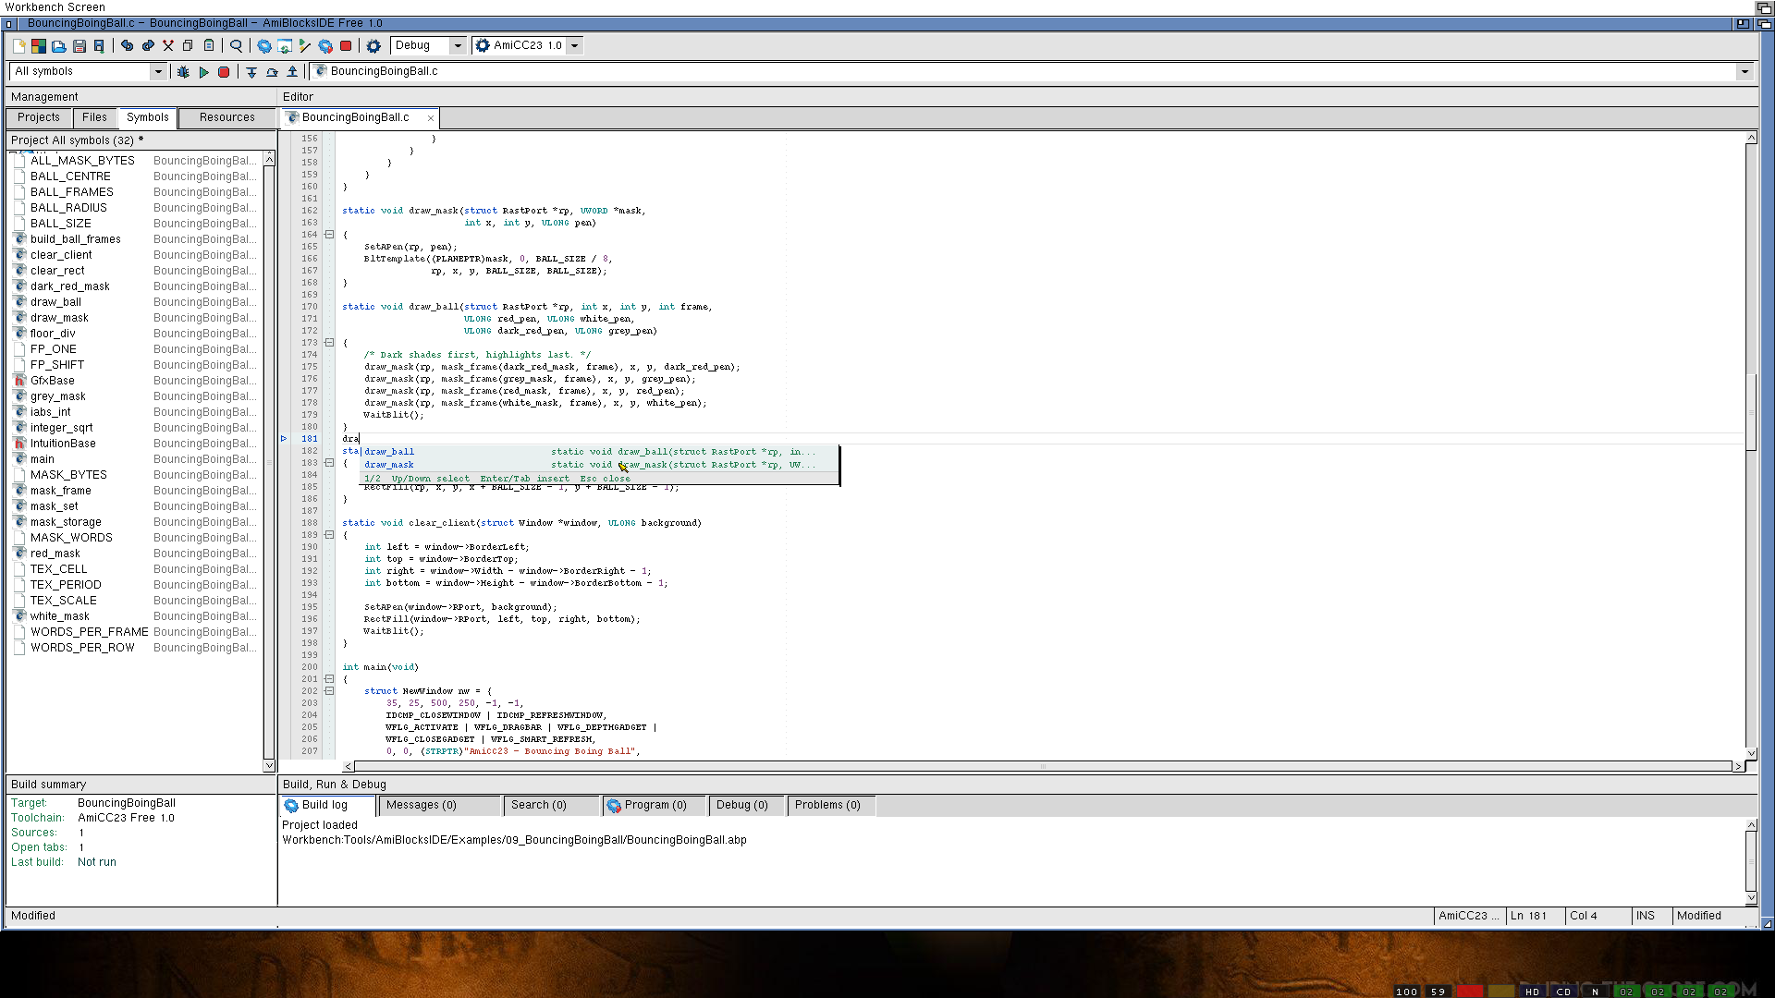
Task: Open the Debug (0) tab
Action: click(745, 805)
